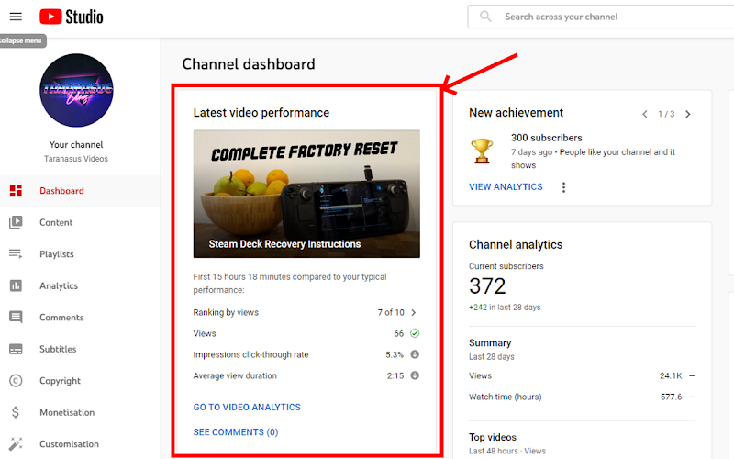Show next achievement with right chevron
The height and width of the screenshot is (459, 734).
click(x=687, y=114)
